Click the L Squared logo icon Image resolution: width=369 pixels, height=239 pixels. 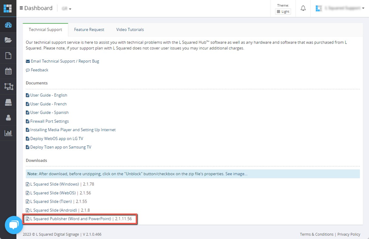click(x=8, y=8)
